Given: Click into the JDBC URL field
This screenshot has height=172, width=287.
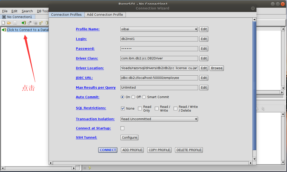Looking at the screenshot, I should [x=159, y=78].
